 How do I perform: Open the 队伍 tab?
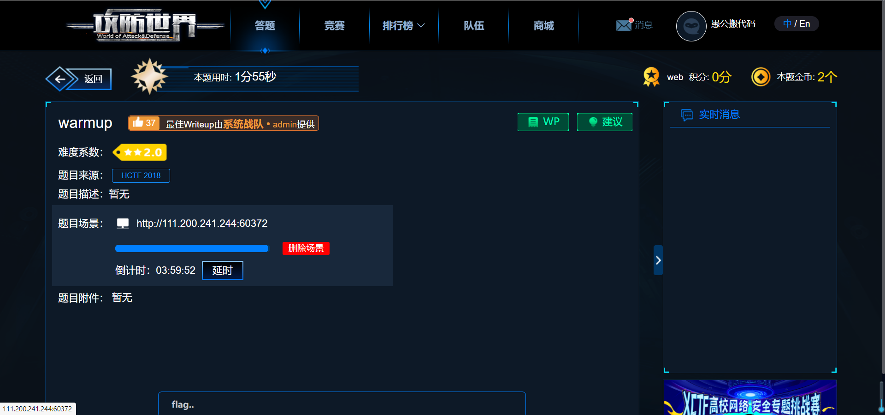coord(474,26)
